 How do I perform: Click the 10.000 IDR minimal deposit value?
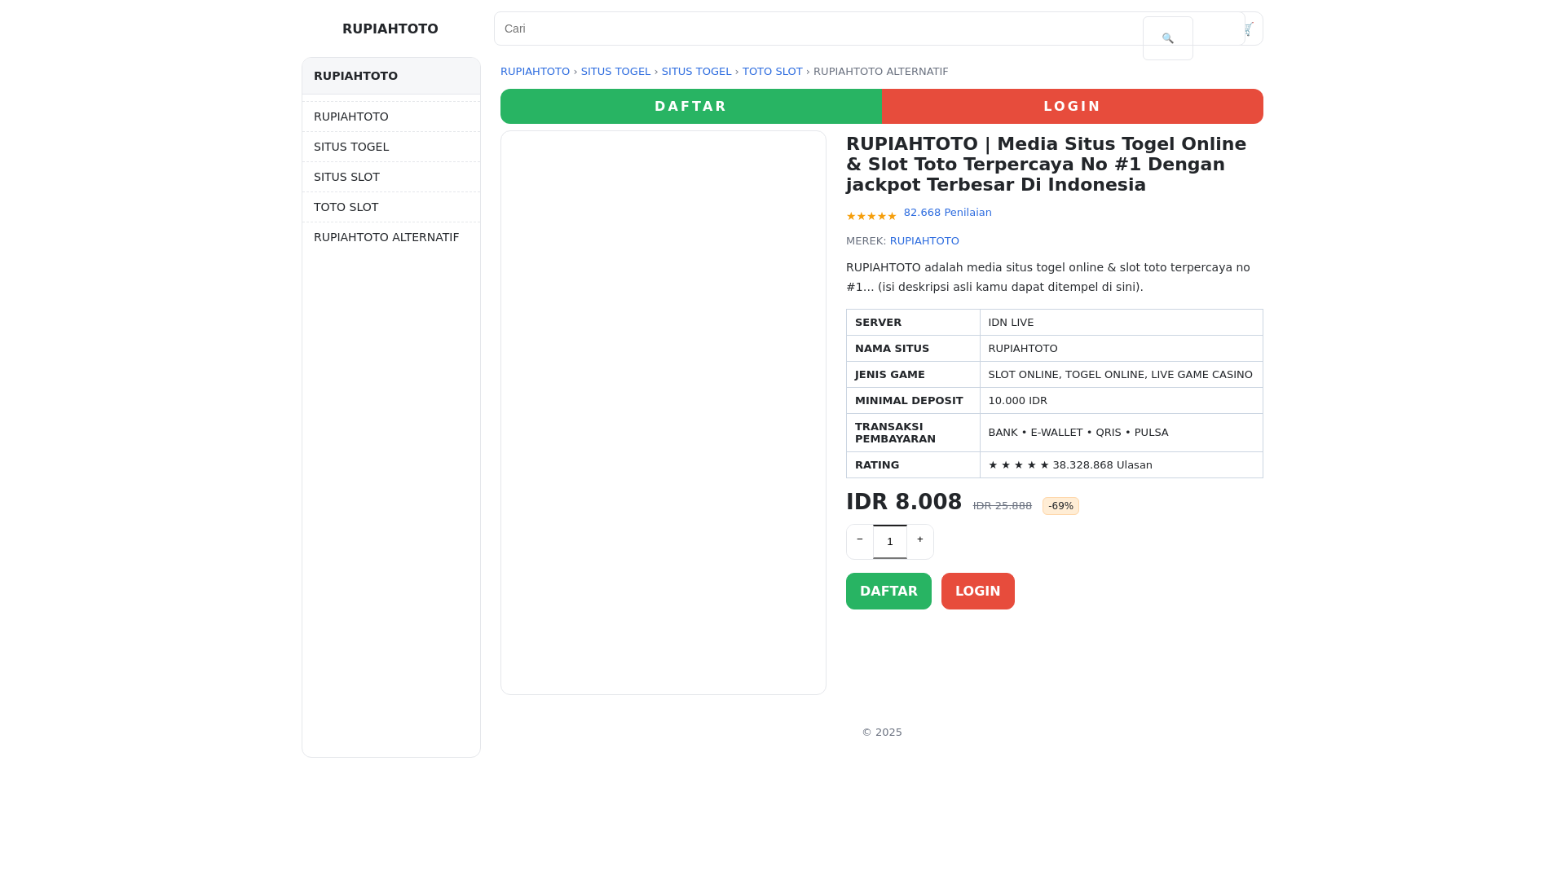(1122, 401)
